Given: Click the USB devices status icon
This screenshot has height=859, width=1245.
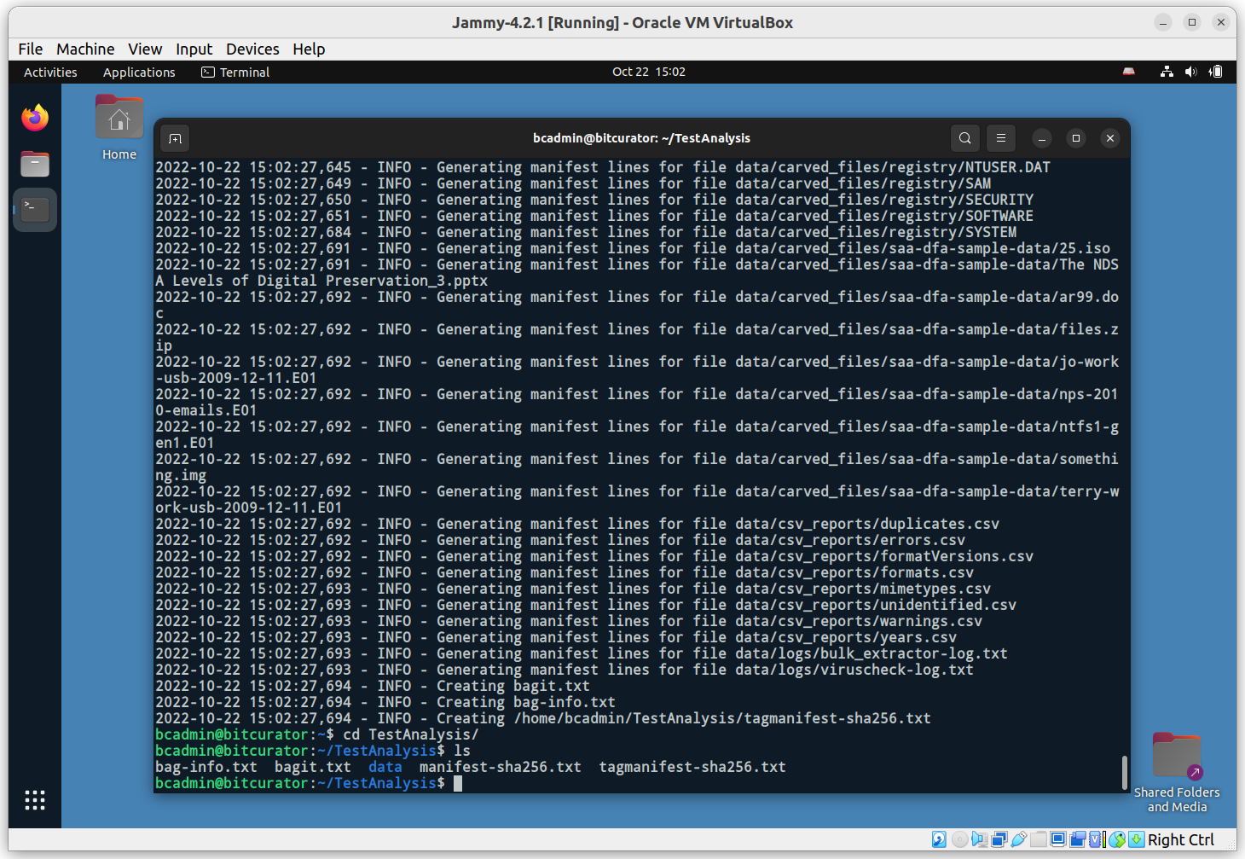Looking at the screenshot, I should tap(1019, 839).
